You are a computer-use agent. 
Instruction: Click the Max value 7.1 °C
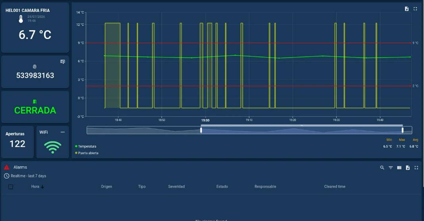point(401,146)
